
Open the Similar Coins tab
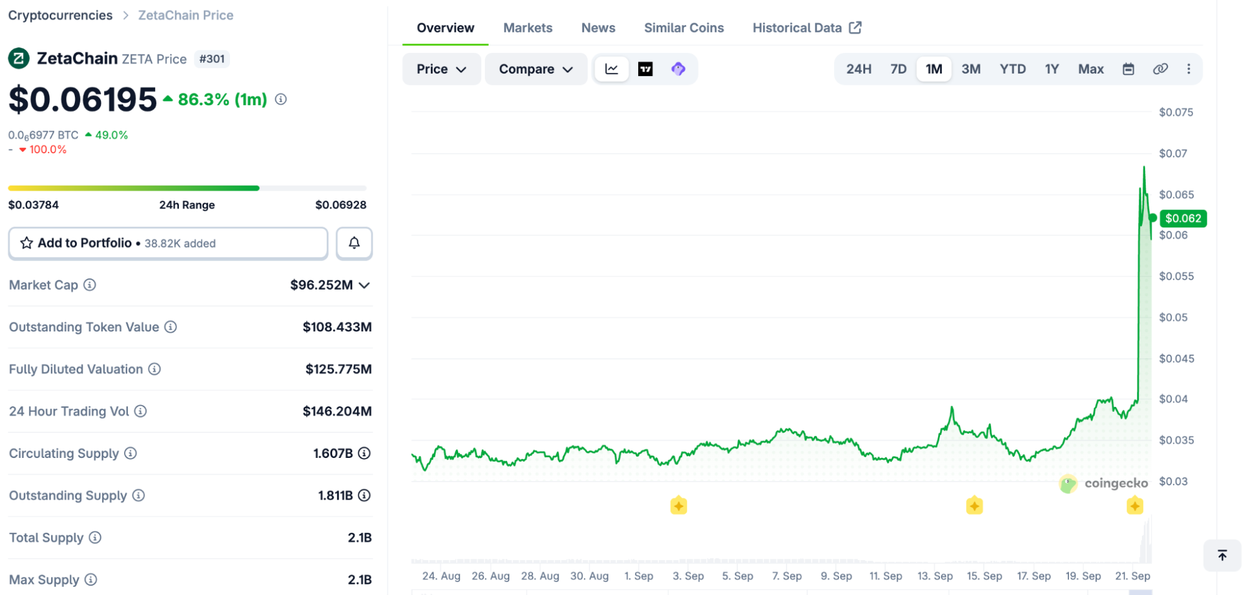pyautogui.click(x=684, y=27)
